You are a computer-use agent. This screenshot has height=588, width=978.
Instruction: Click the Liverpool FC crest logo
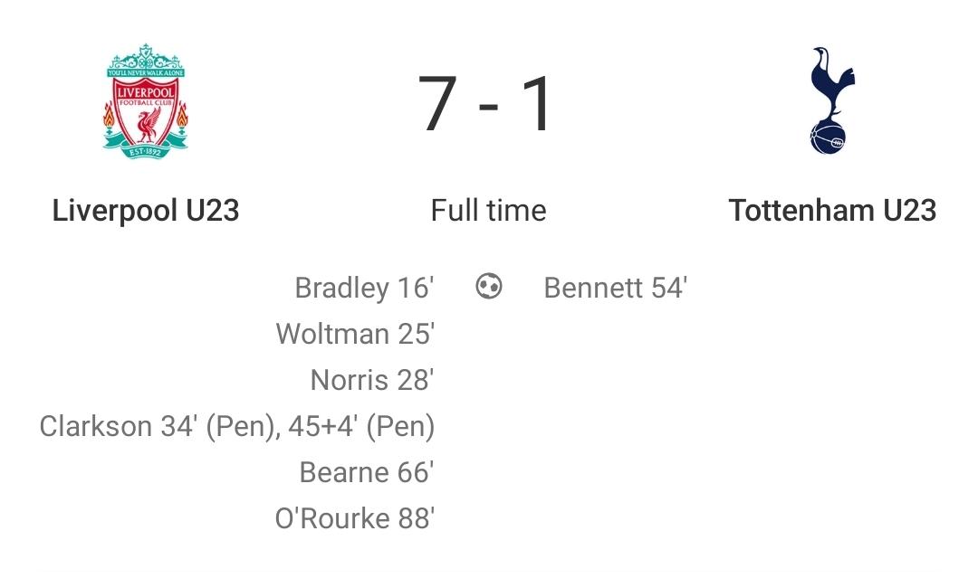coord(145,101)
